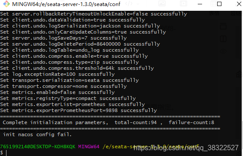Click the line metrics.enabled=false

[57, 93]
